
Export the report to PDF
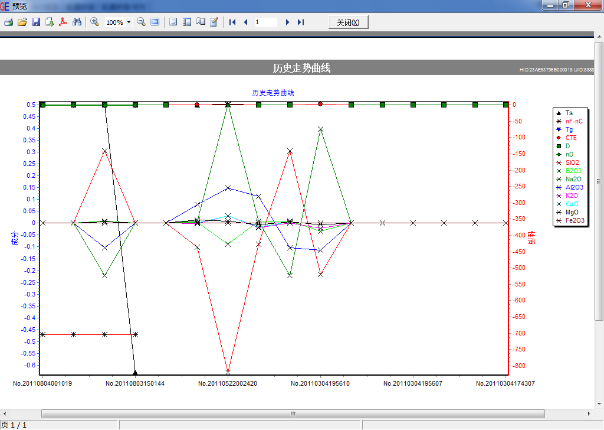point(63,22)
